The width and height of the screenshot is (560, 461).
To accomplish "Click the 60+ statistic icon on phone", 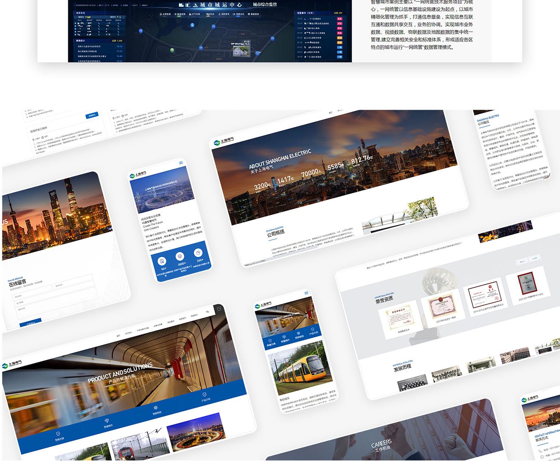I will (x=162, y=261).
